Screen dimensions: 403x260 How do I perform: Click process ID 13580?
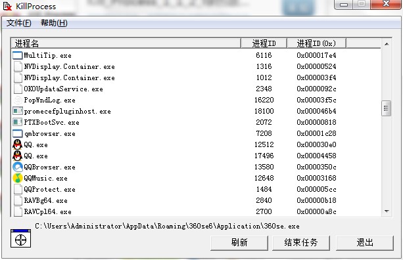(264, 167)
